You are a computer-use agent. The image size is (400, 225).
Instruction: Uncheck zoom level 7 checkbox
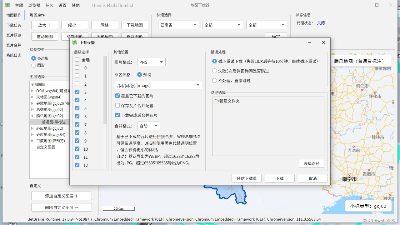pos(77,124)
